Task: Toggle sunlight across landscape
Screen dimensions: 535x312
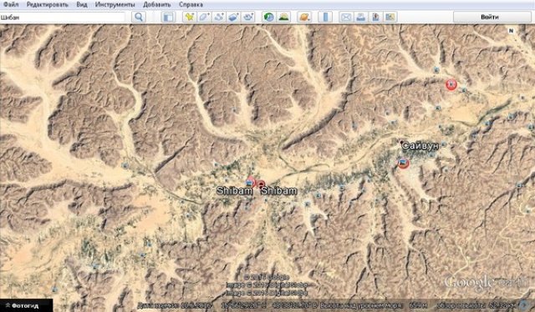Action: click(x=283, y=17)
